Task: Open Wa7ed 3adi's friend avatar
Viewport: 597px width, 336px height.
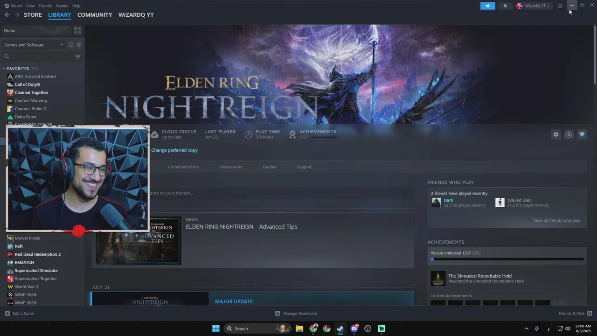Action: [500, 203]
